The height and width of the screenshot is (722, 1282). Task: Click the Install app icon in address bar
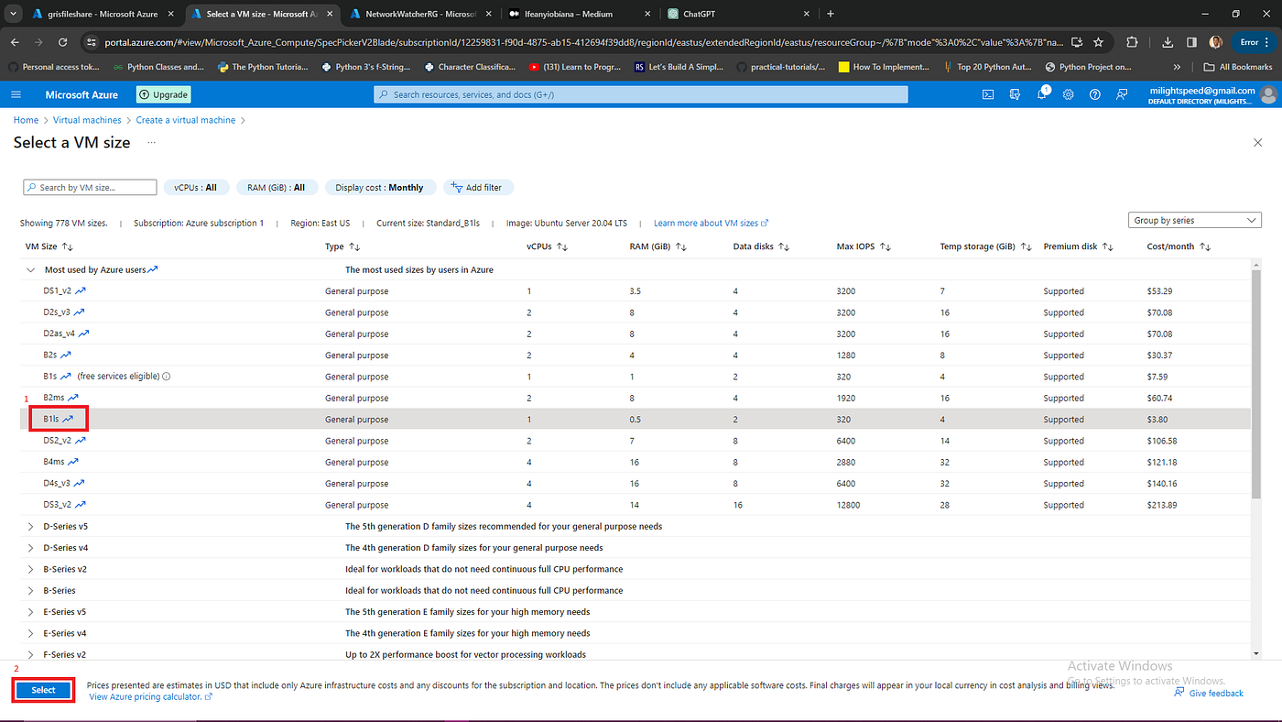(x=1076, y=42)
